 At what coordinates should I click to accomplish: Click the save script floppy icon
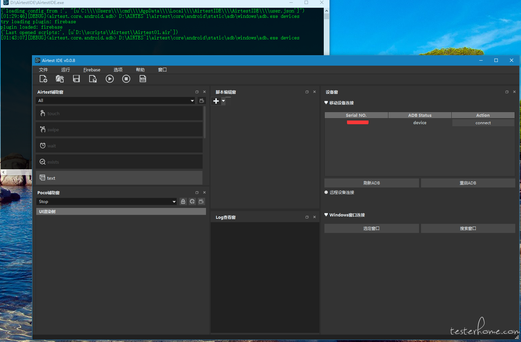(x=76, y=79)
